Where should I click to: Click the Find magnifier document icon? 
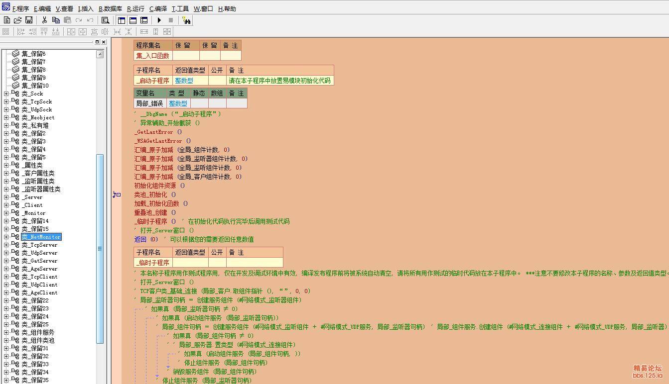[x=105, y=20]
